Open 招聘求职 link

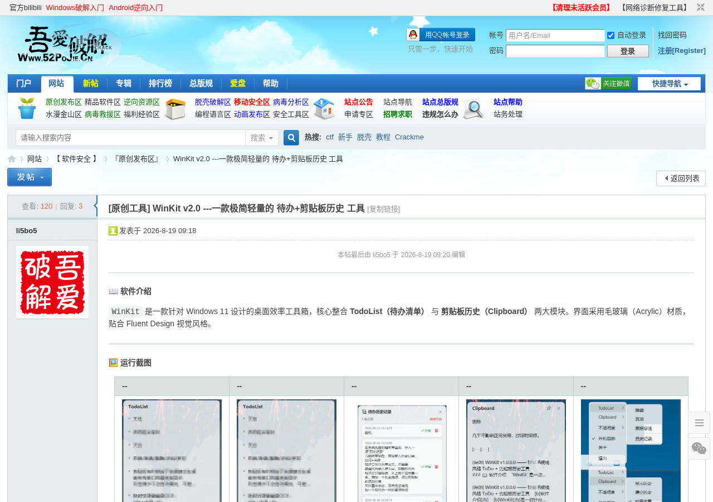(x=398, y=114)
